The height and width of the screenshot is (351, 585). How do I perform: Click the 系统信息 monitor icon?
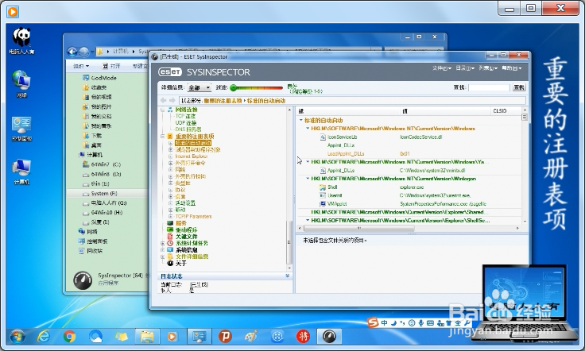(x=170, y=250)
